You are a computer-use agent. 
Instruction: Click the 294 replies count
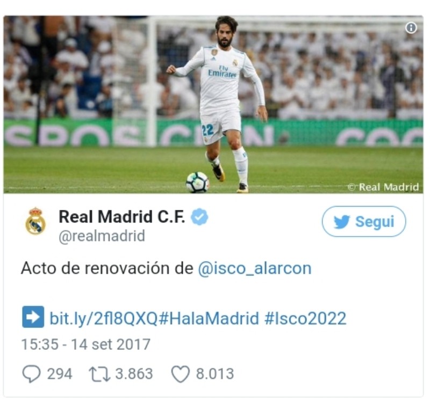coord(60,374)
